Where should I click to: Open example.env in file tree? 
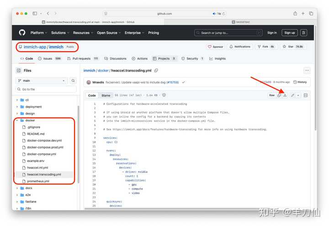36,161
